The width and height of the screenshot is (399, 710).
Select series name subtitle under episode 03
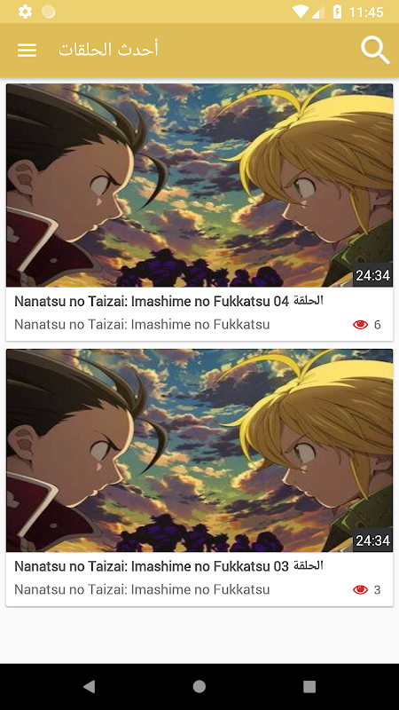click(142, 589)
